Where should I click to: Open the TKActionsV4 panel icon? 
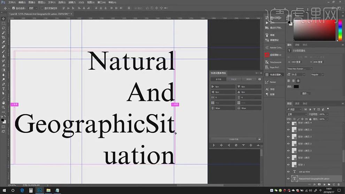click(x=267, y=62)
